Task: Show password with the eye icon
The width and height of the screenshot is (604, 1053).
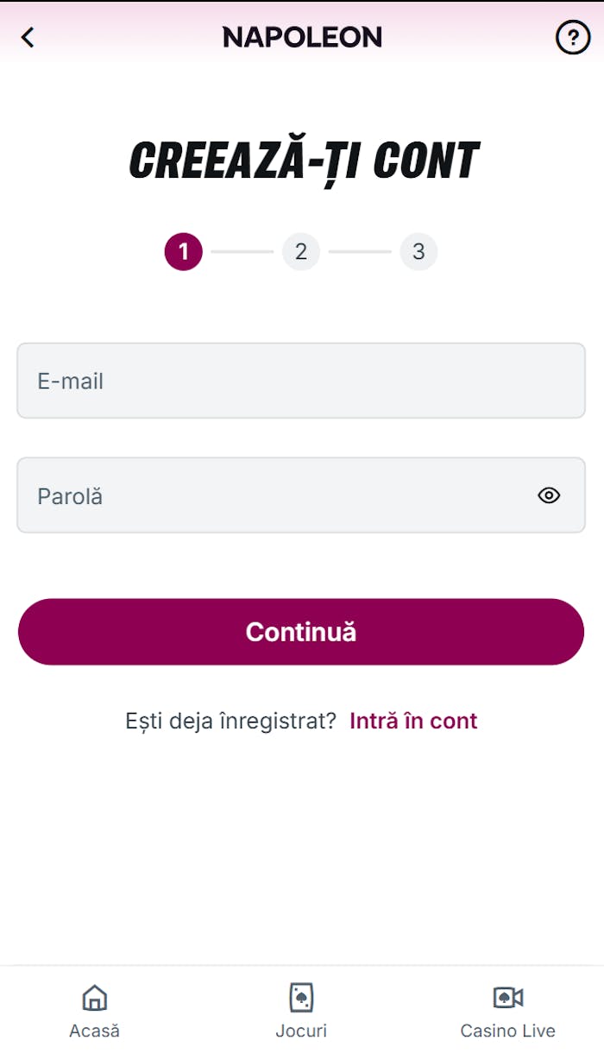Action: [549, 495]
